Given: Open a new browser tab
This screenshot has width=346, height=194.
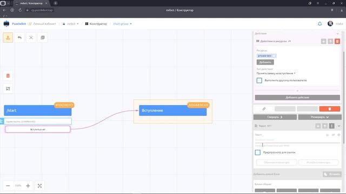Looking at the screenshot, I should point(55,3).
